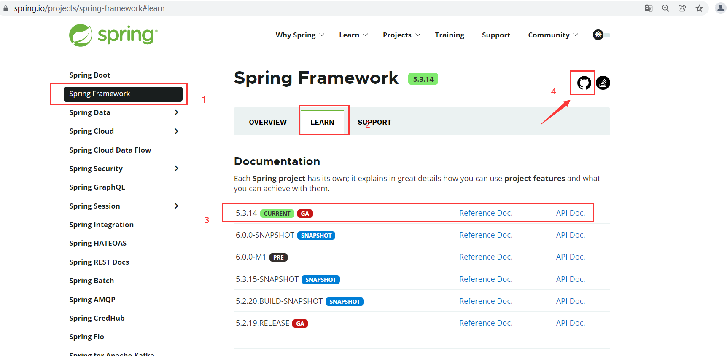Open Reference Doc. for 6.0.0-M1
Image resolution: width=727 pixels, height=356 pixels.
(486, 257)
